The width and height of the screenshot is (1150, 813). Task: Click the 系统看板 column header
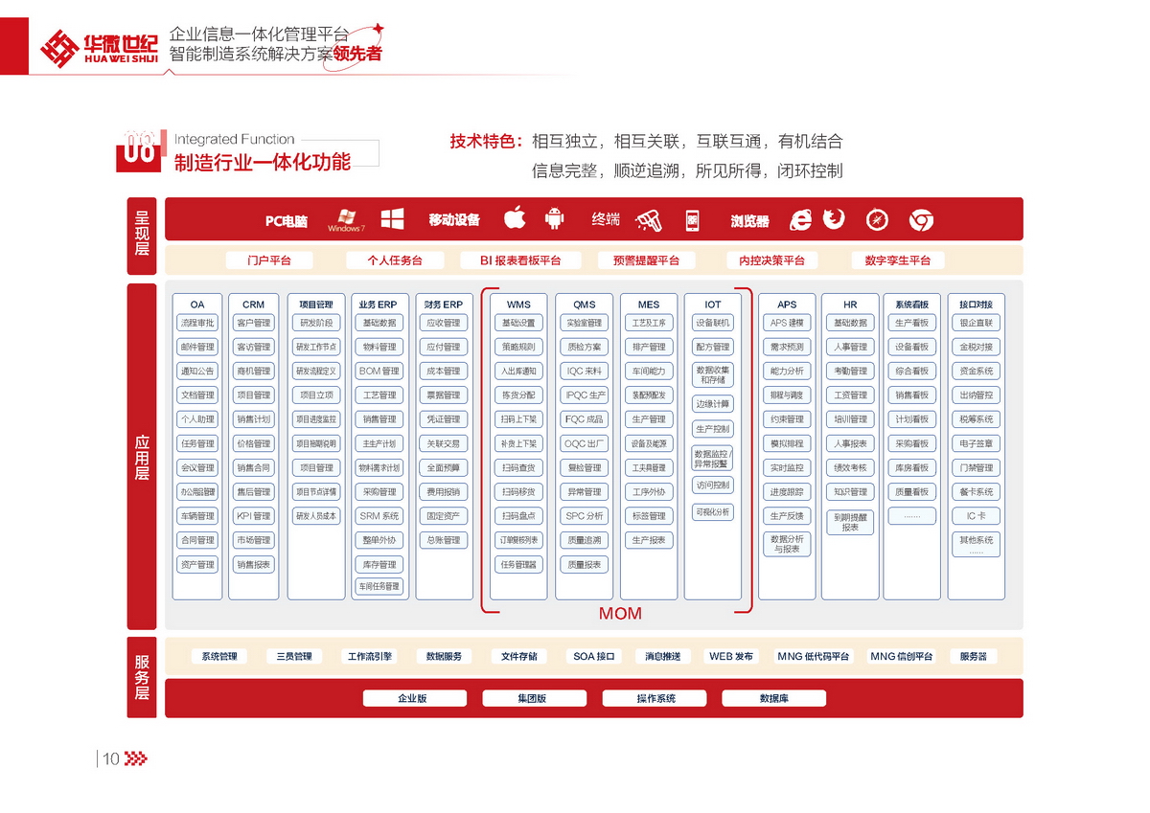[911, 305]
